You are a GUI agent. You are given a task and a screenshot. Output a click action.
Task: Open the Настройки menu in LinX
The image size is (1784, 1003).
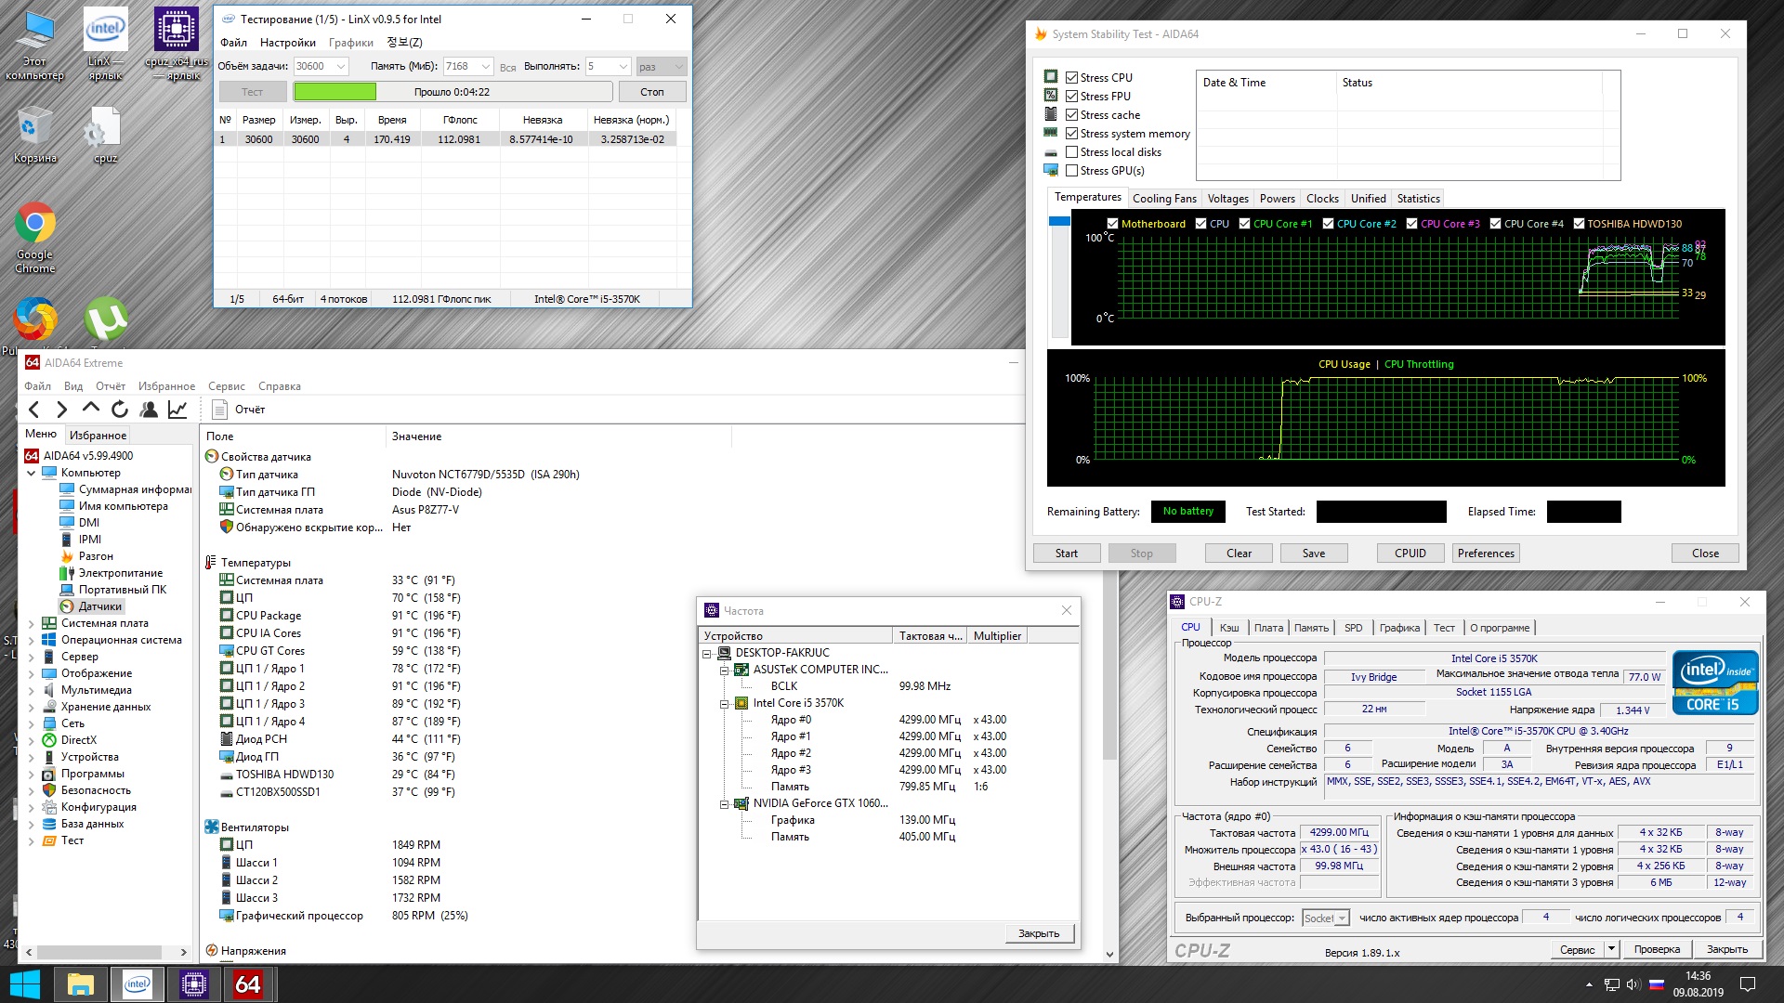click(287, 43)
